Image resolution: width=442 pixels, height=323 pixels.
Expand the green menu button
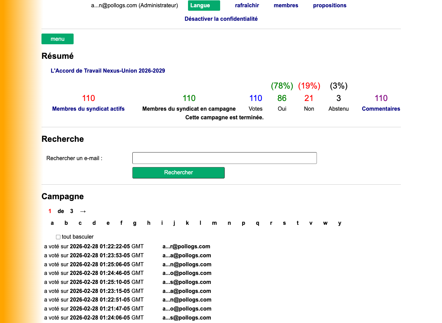[x=57, y=39]
